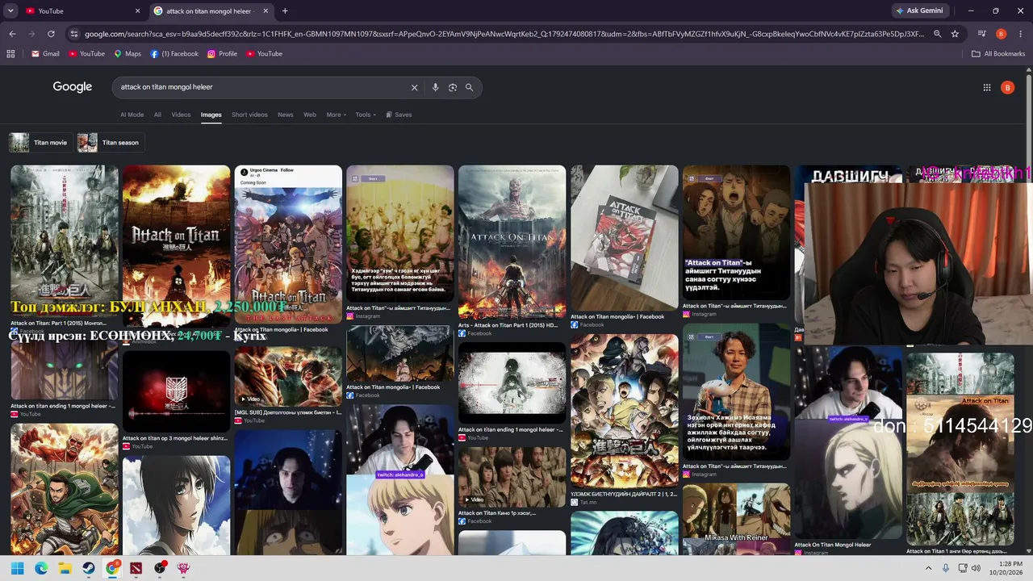The height and width of the screenshot is (581, 1033).
Task: Show hidden system tray icons chevron
Action: point(929,568)
